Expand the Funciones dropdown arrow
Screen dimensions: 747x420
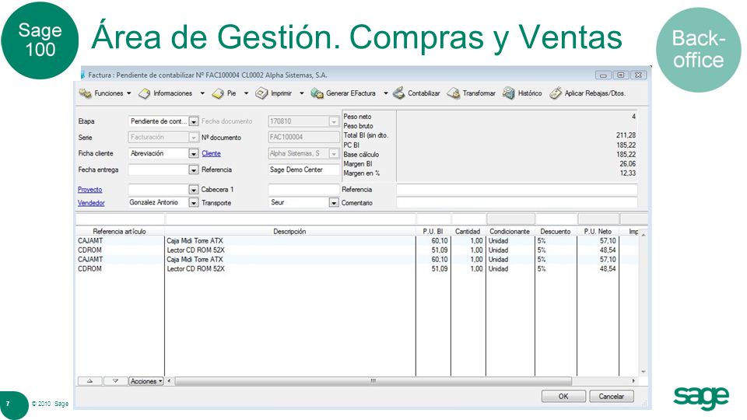tap(128, 93)
